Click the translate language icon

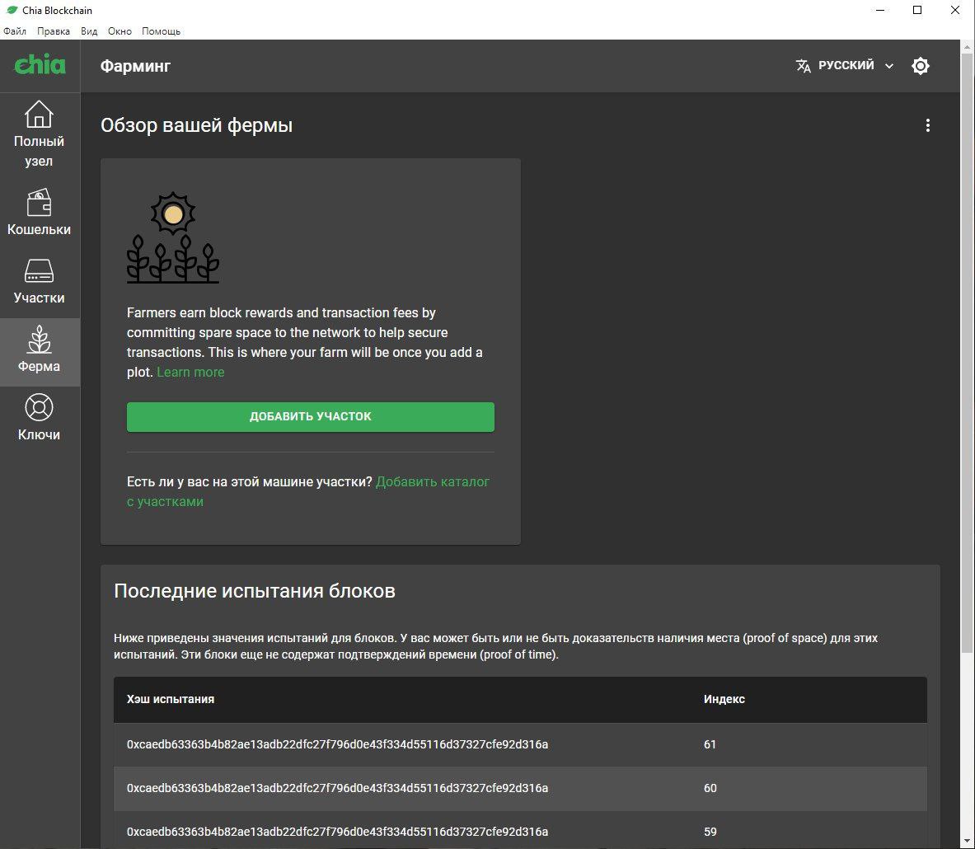point(803,66)
